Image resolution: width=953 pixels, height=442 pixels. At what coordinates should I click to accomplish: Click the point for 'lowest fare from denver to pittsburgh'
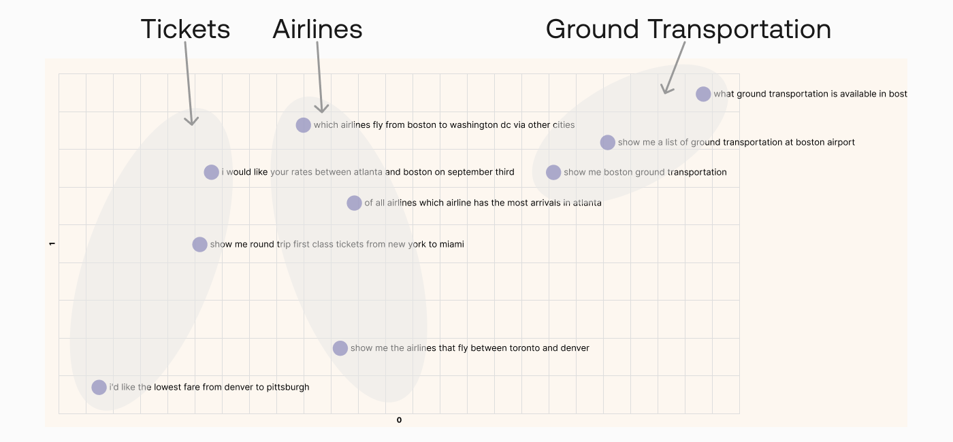[x=99, y=388]
